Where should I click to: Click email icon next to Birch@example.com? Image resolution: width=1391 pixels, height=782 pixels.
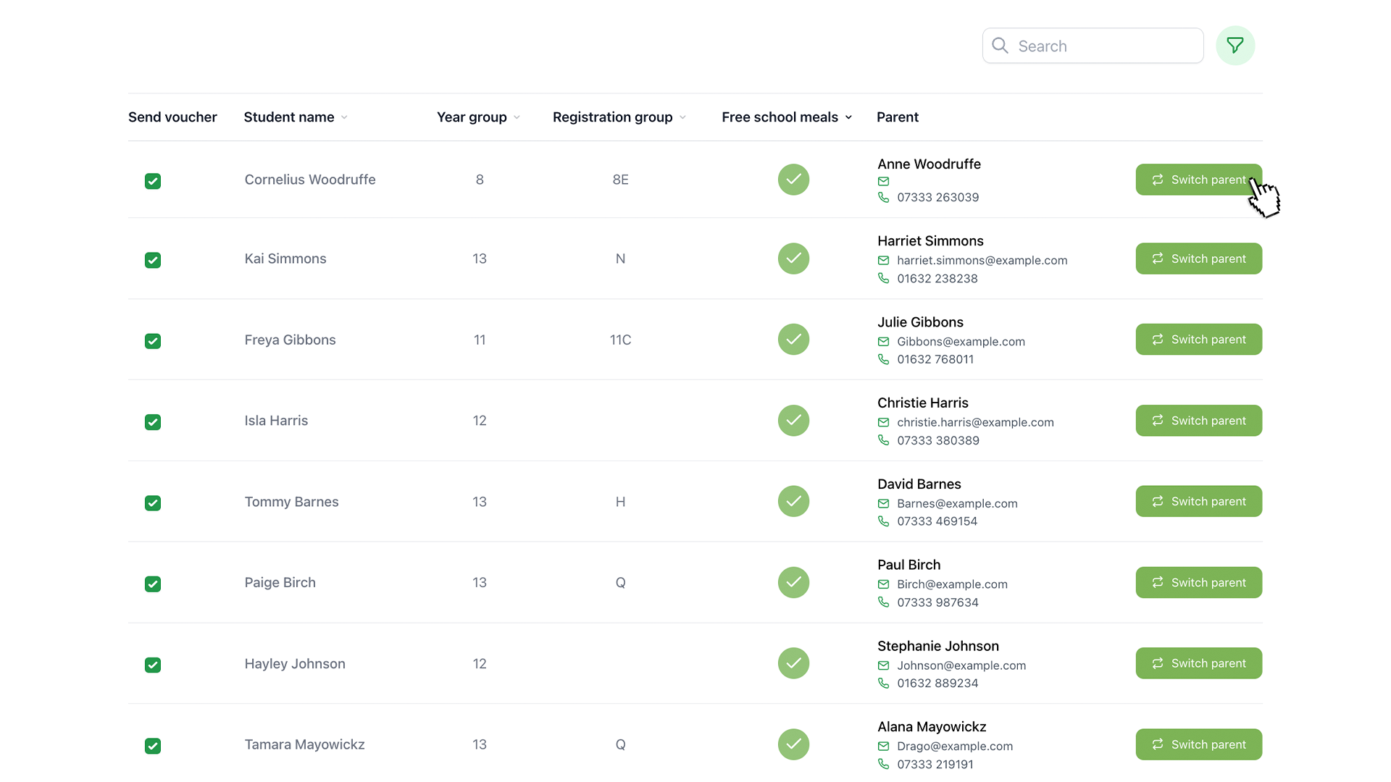click(883, 584)
